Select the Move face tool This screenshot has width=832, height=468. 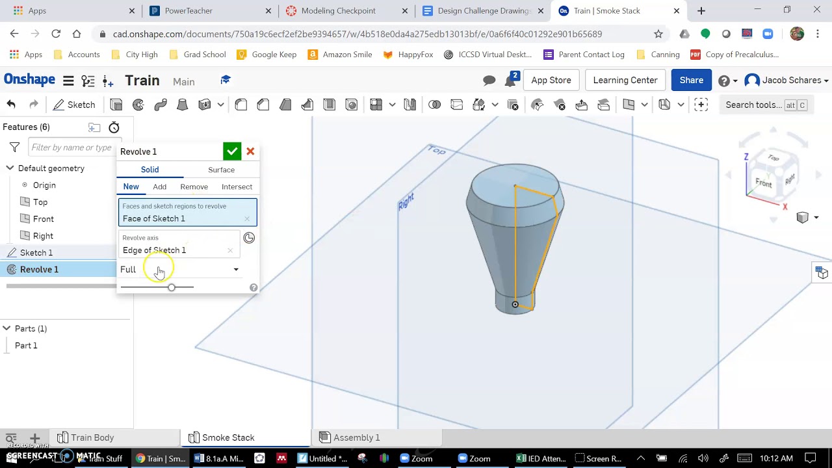[x=582, y=105]
